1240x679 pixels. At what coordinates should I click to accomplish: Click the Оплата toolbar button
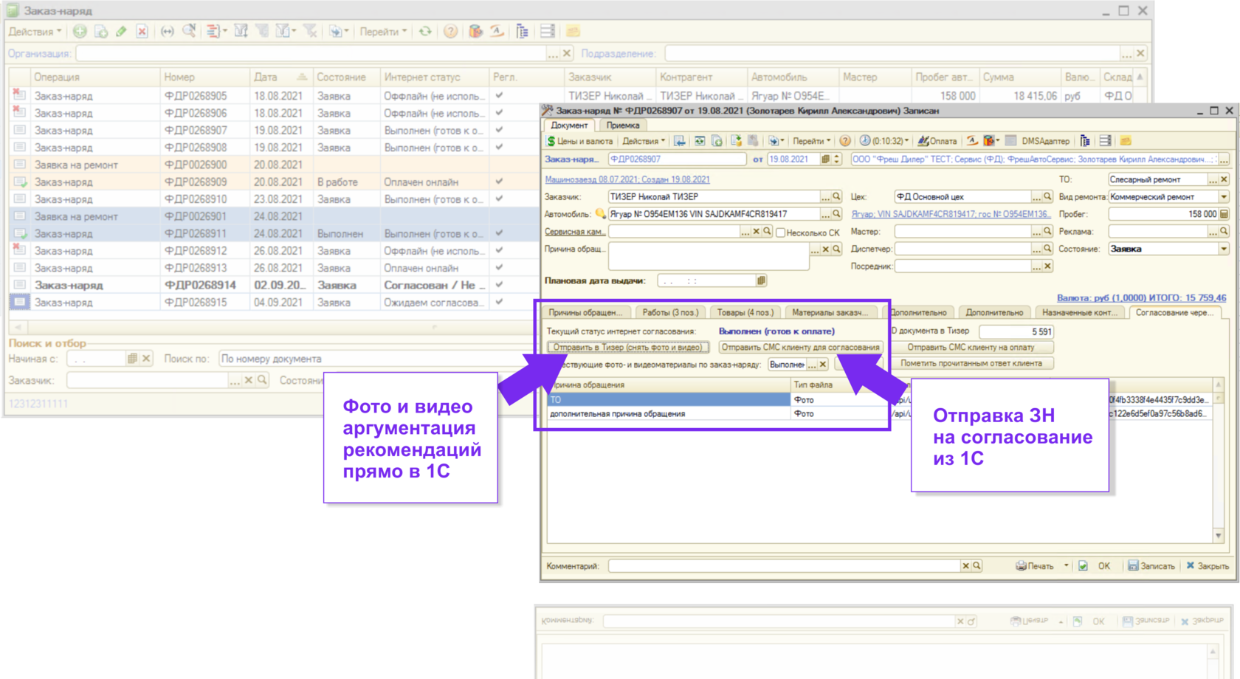tap(937, 141)
